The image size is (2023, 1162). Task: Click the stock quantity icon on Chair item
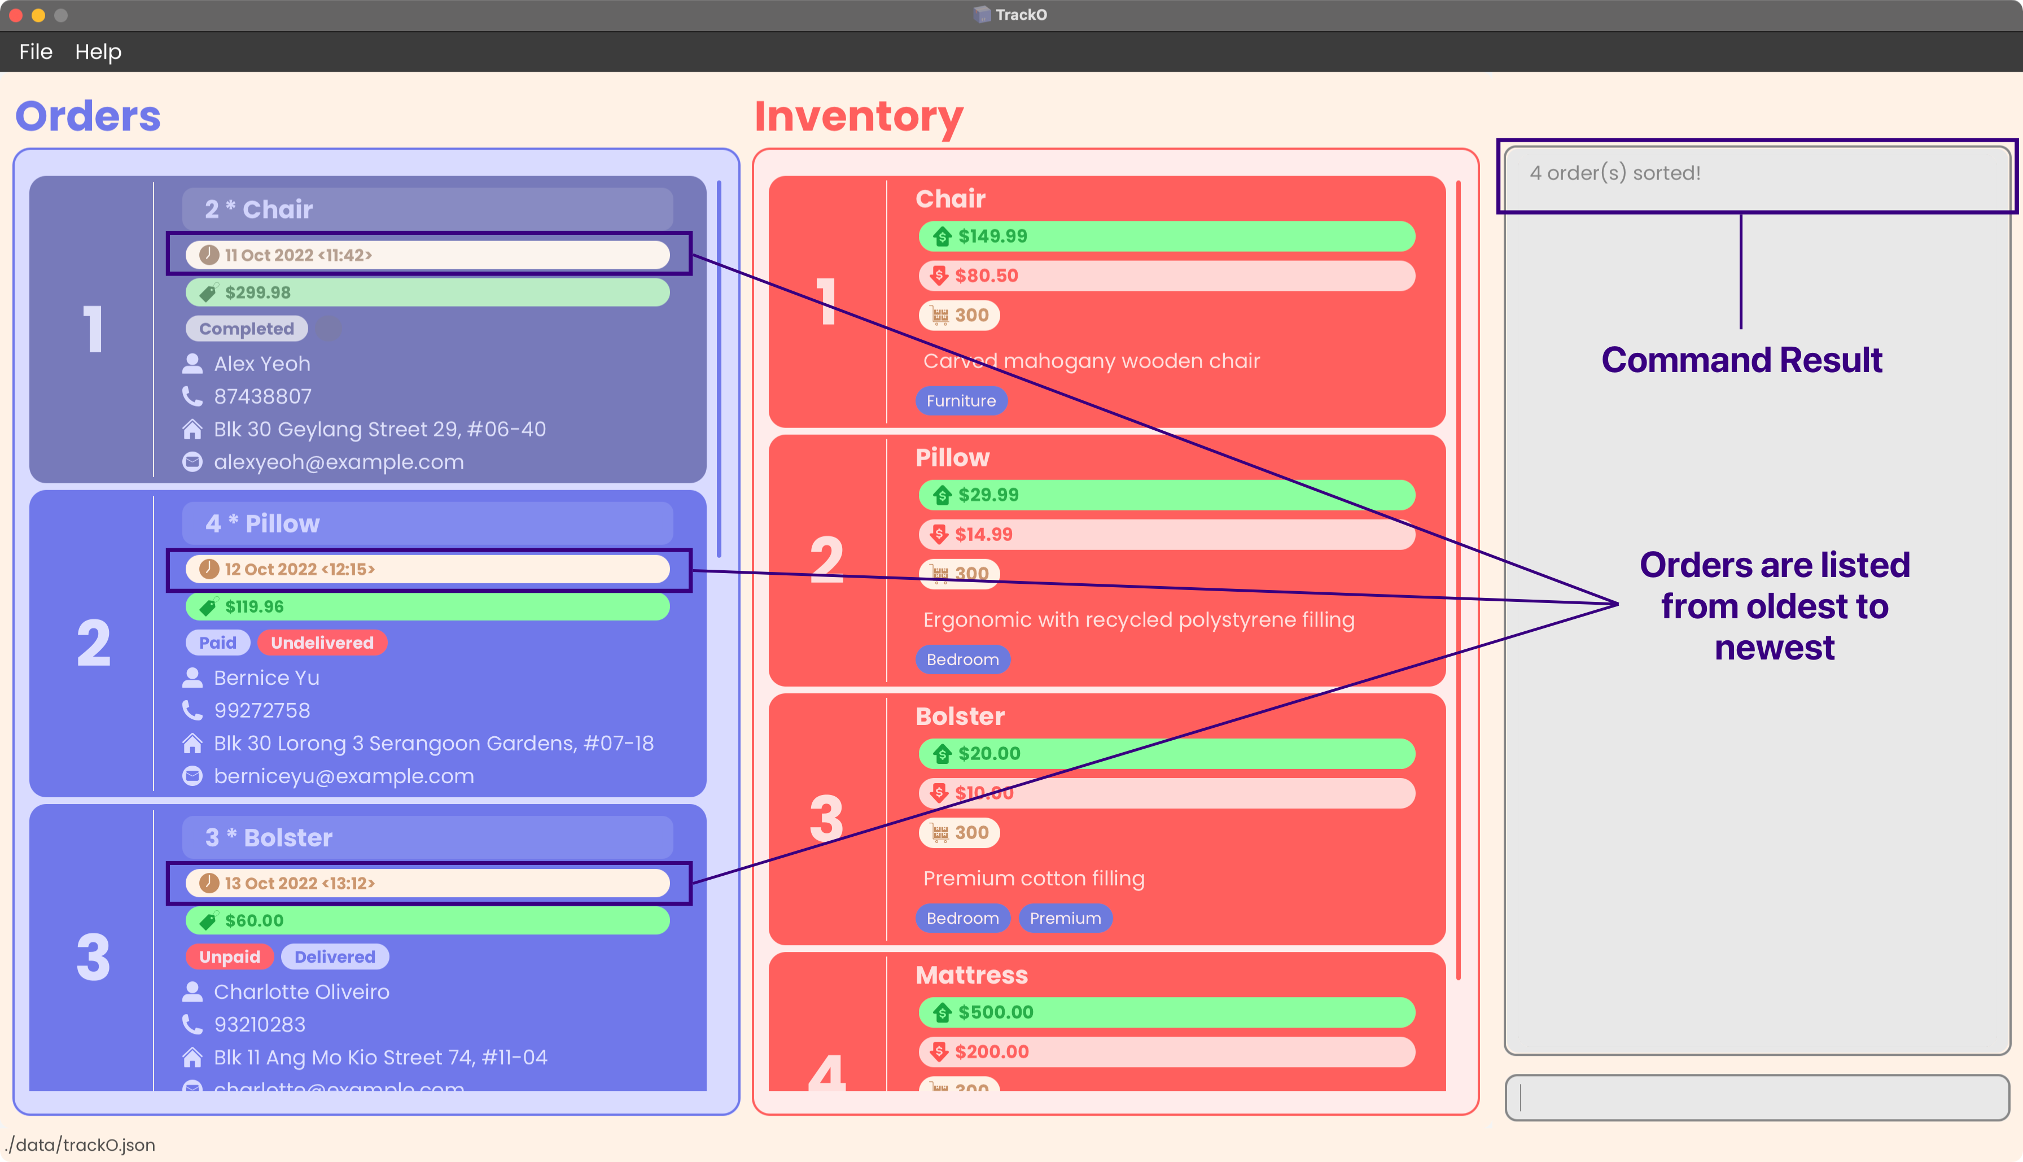coord(940,315)
